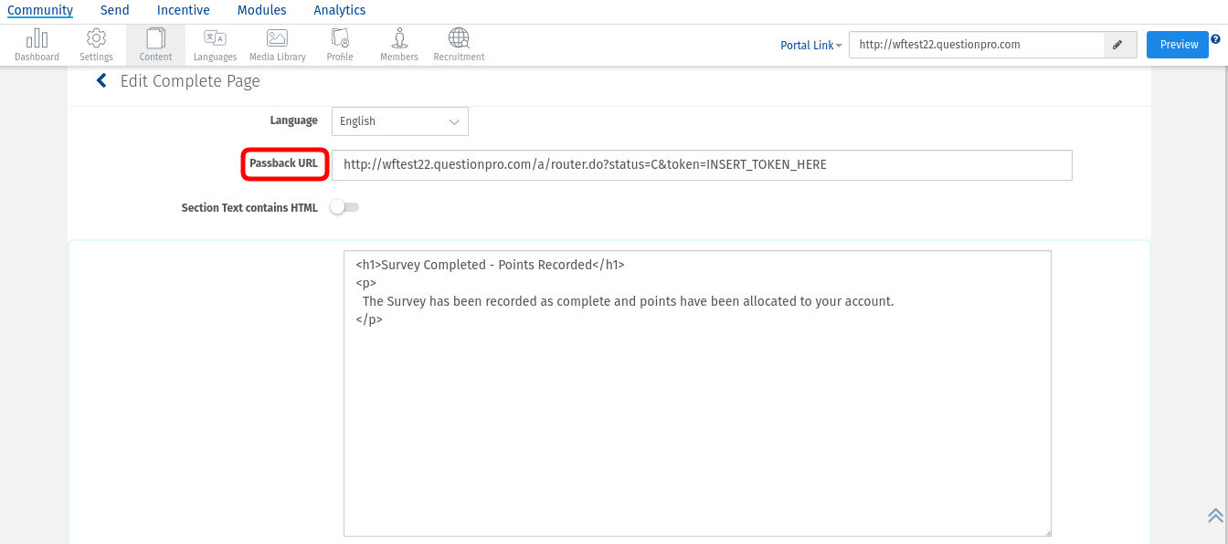The height and width of the screenshot is (544, 1228).
Task: Open the Recruitment globe icon
Action: (459, 39)
